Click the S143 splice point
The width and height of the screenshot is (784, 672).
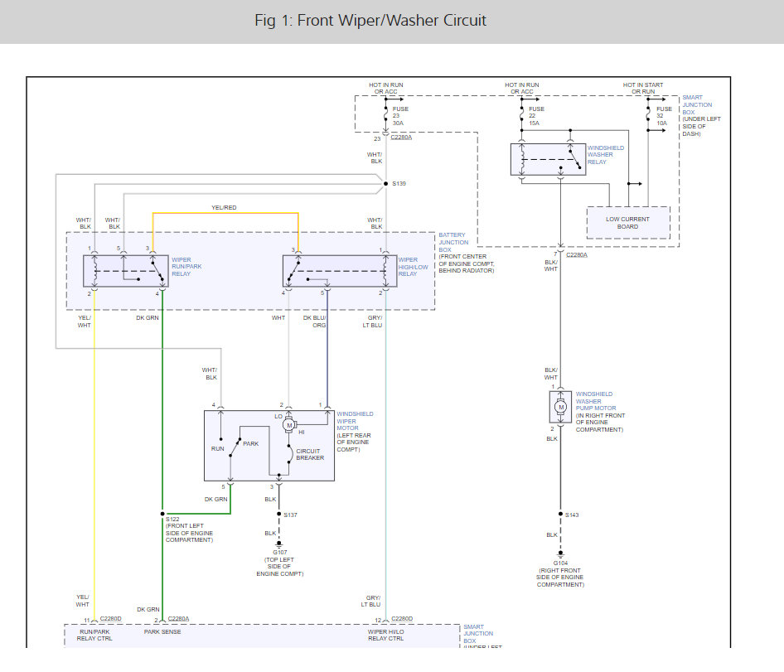tap(560, 515)
